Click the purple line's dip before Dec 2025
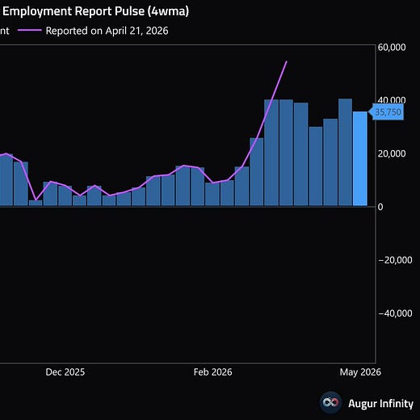Viewport: 420px width, 420px height. (36, 199)
